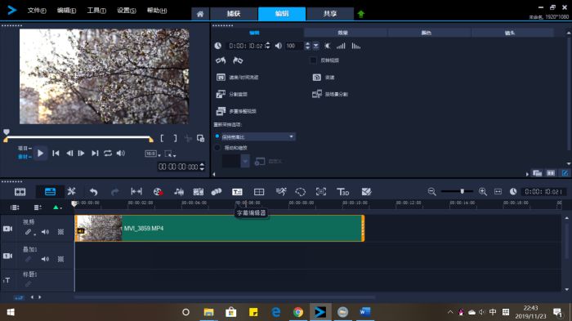This screenshot has width=572, height=321.
Task: Select the MVI_3859.MP4 clip on timeline
Action: point(220,229)
